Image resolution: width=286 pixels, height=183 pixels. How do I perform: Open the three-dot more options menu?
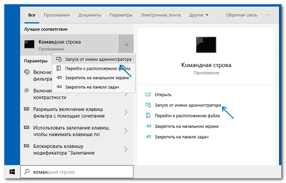268,15
